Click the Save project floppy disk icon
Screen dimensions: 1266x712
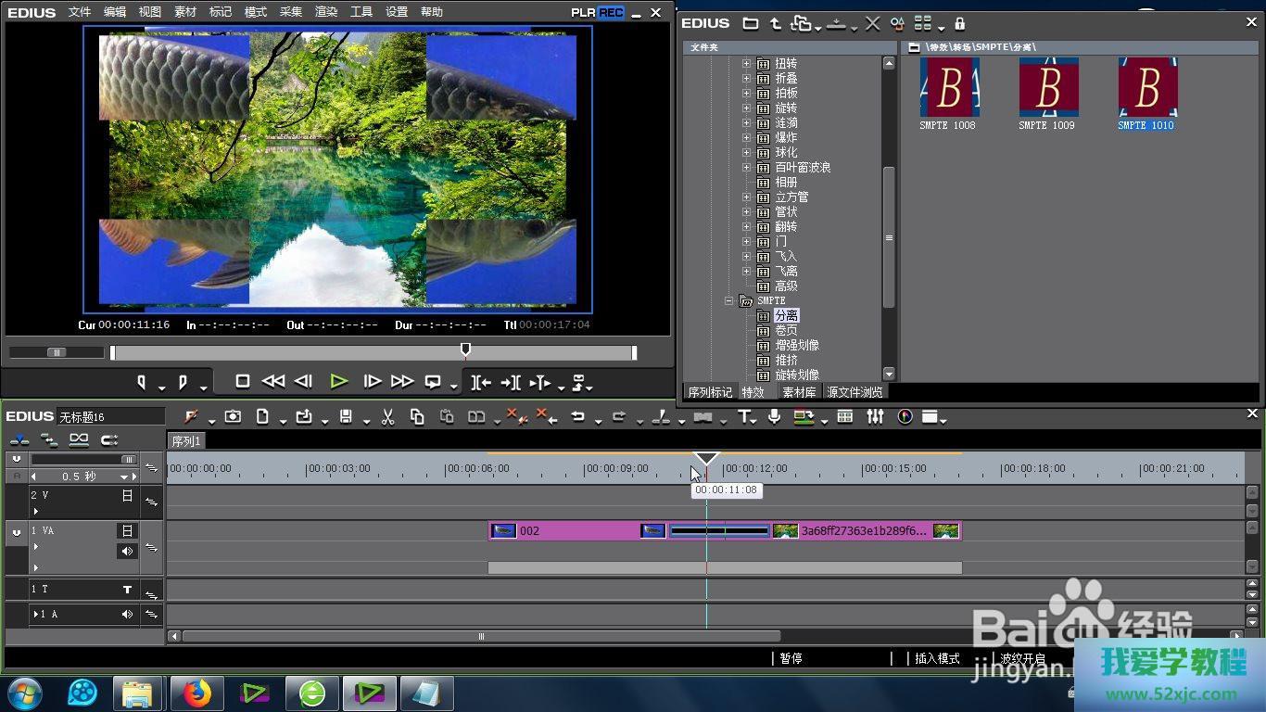(x=346, y=417)
